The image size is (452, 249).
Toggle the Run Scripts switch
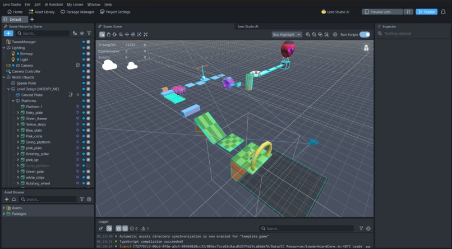coord(365,35)
